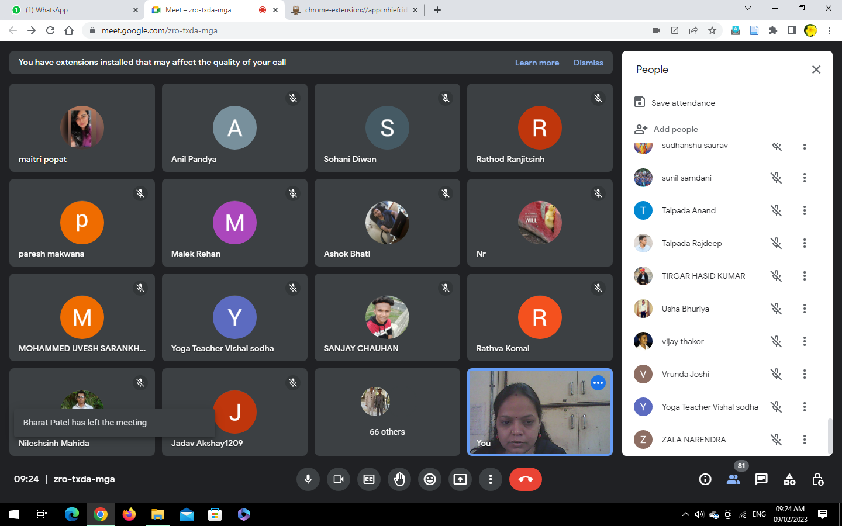The width and height of the screenshot is (842, 526).
Task: Toggle the microphone button
Action: pos(308,479)
